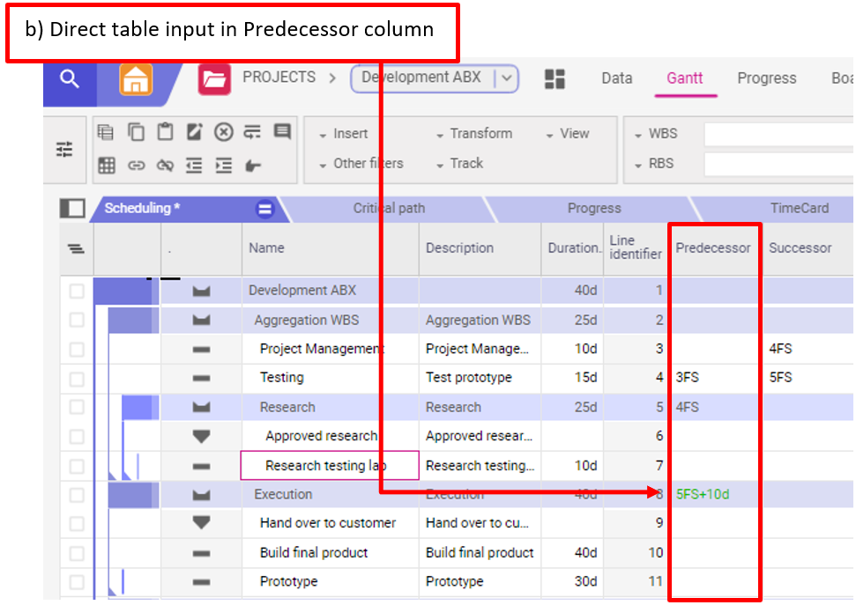This screenshot has width=856, height=605.
Task: Click the paste clipboard icon
Action: coord(165,133)
